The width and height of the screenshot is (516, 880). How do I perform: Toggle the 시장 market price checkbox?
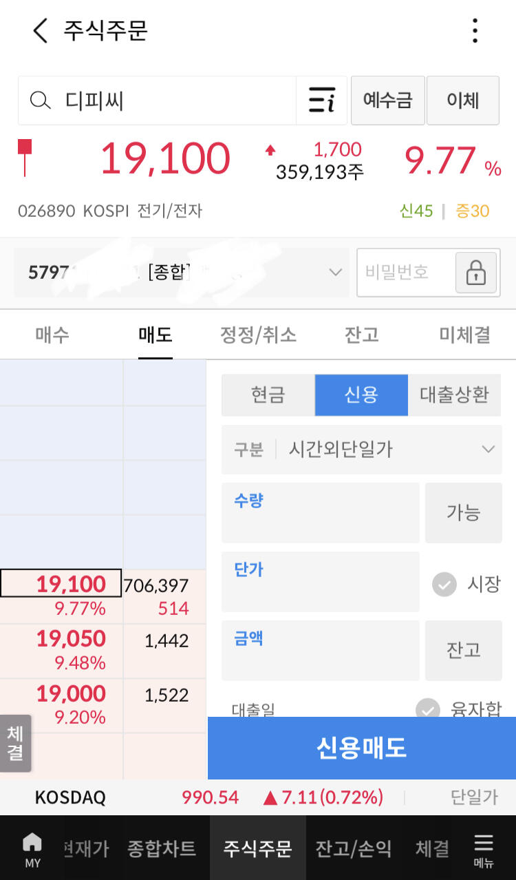point(444,585)
